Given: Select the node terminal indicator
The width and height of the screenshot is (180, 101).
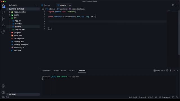Looking at the screenshot, I should [157, 70].
